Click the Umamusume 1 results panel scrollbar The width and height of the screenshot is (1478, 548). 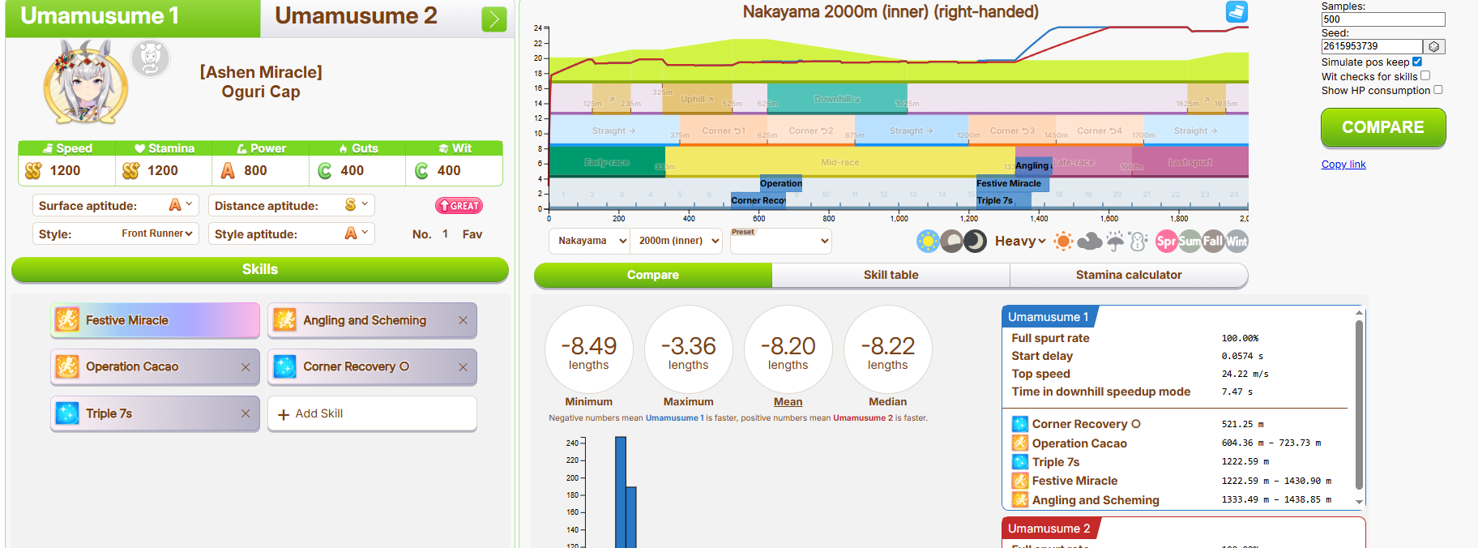1359,407
